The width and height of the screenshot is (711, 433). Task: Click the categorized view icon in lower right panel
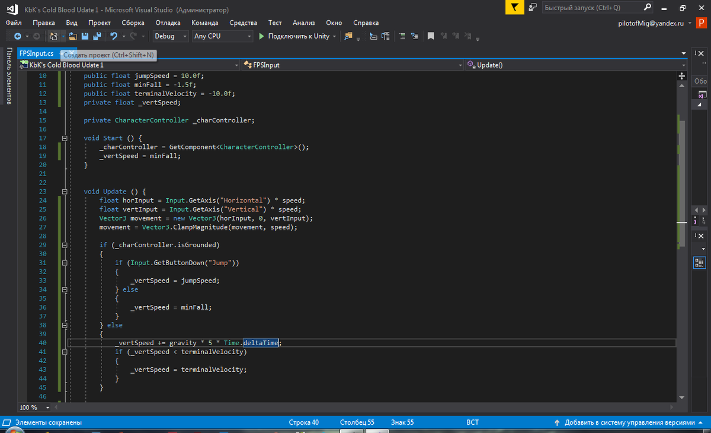(699, 262)
